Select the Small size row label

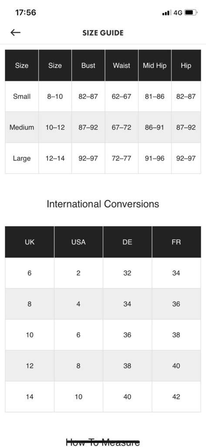(x=22, y=96)
